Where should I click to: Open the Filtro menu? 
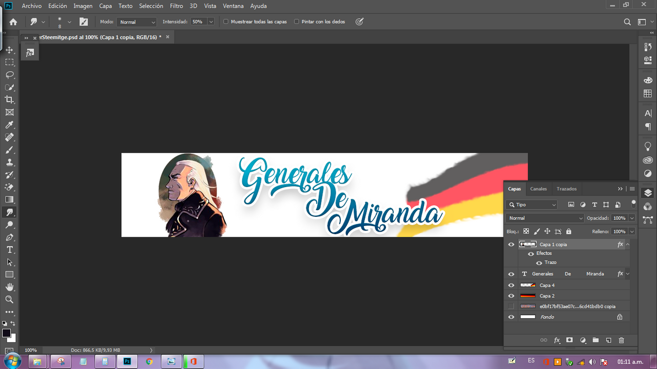pos(177,6)
